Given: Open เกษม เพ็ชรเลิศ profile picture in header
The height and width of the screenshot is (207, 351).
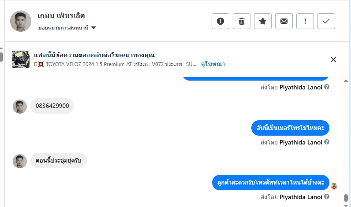Looking at the screenshot, I should pos(20,21).
